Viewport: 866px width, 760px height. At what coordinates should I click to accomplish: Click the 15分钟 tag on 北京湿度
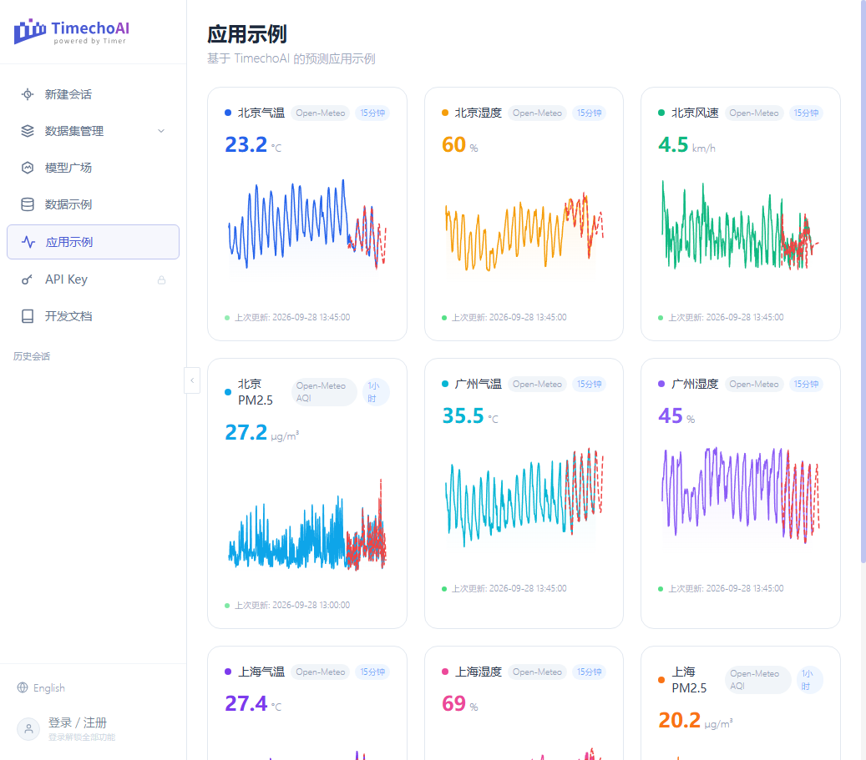point(590,113)
